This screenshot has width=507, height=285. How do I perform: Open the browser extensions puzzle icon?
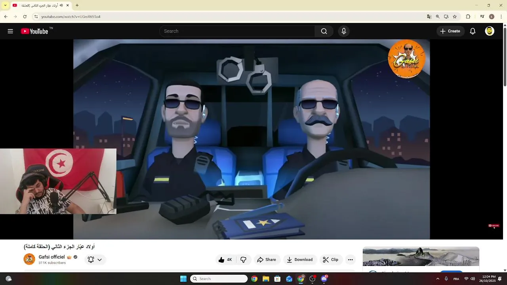(468, 17)
